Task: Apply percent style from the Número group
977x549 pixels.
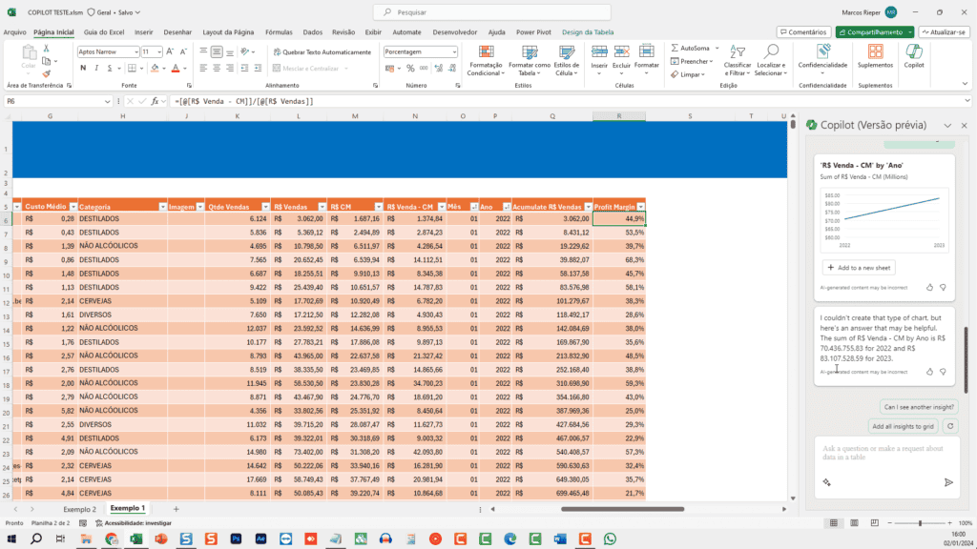Action: [409, 68]
